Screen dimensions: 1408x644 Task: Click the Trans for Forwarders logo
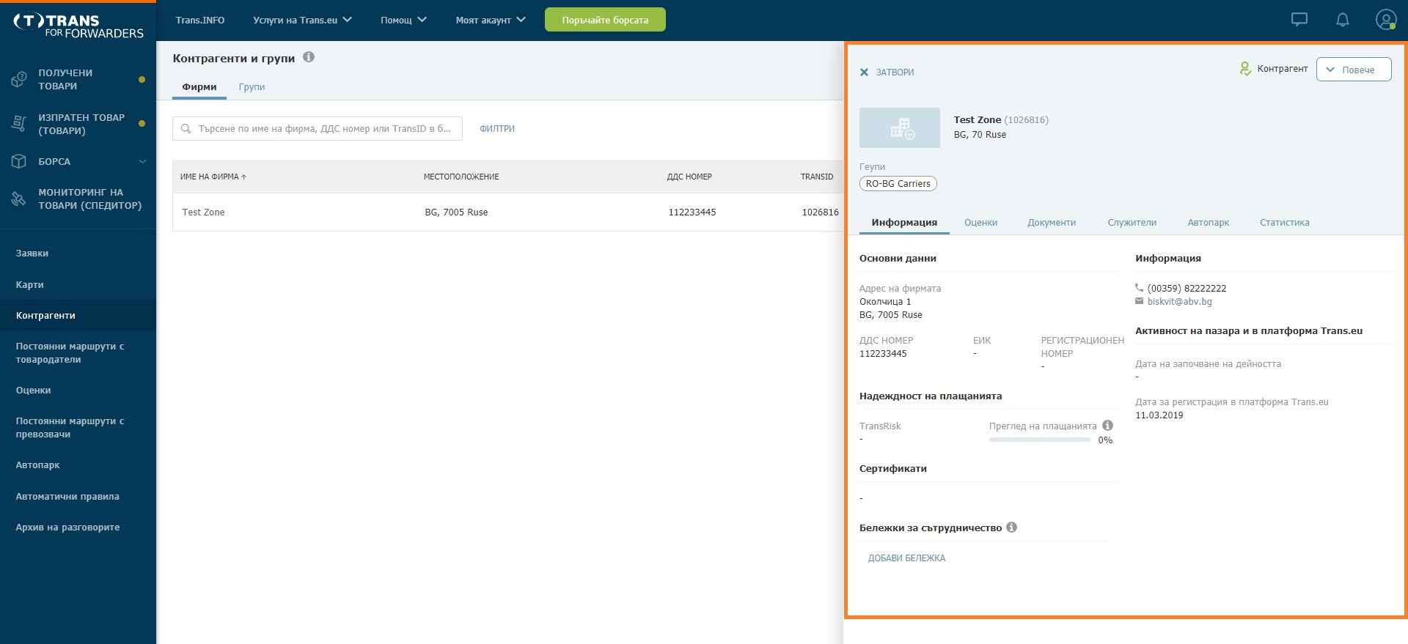coord(78,26)
